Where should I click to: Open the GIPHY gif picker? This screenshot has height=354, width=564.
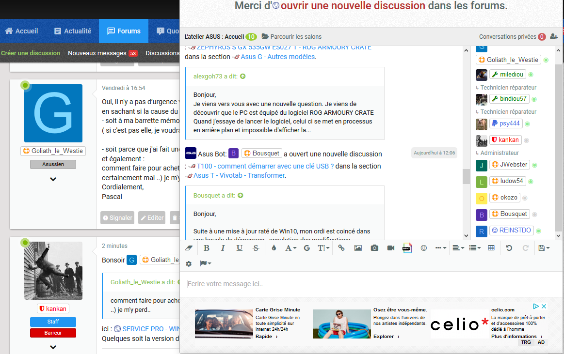[407, 248]
